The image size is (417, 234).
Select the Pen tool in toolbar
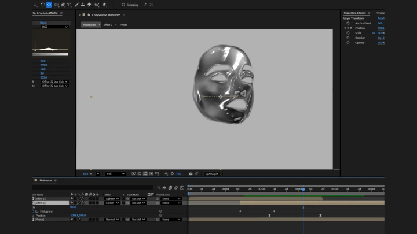point(63,5)
